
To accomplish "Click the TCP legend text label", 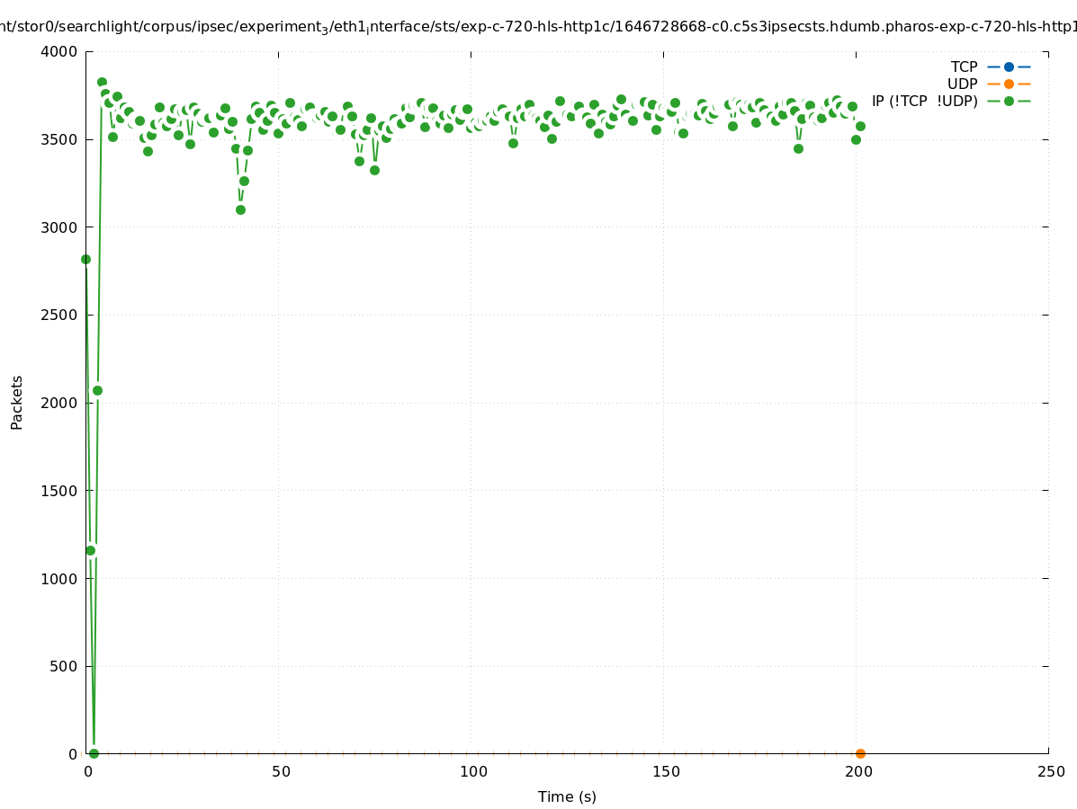I will click(964, 67).
